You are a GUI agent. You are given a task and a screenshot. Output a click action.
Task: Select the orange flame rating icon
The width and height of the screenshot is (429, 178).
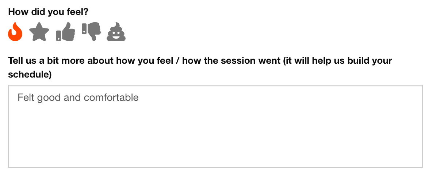[x=15, y=32]
